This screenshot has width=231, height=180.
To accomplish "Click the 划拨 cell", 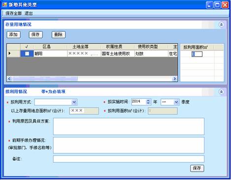I will coord(151,54).
